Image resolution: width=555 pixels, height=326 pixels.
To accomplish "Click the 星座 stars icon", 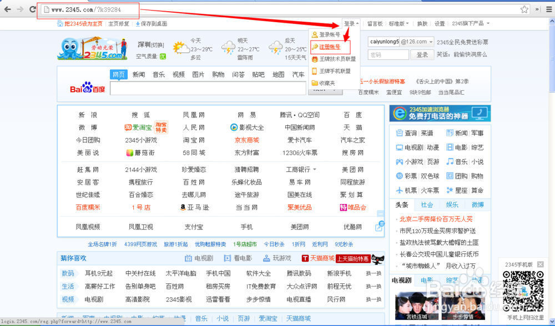I will (x=450, y=190).
